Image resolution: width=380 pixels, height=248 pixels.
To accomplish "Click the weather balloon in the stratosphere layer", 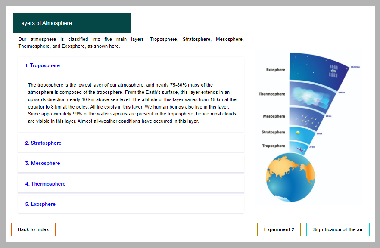I will 298,133.
